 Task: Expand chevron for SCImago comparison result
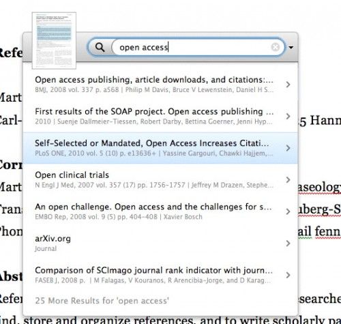(288, 275)
